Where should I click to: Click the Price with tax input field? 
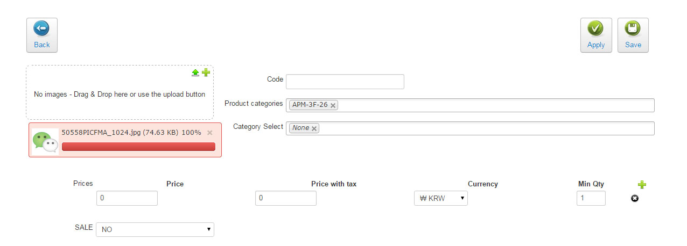pos(286,198)
